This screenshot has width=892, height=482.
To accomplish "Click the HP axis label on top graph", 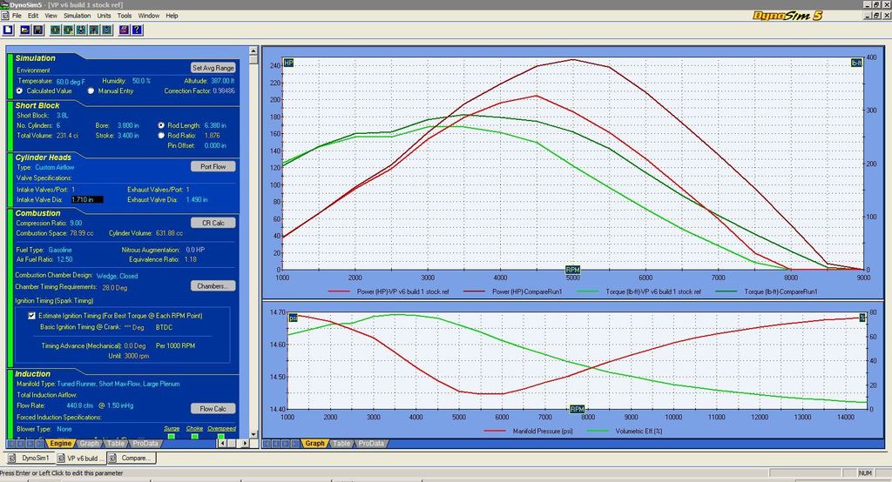I will click(x=288, y=63).
